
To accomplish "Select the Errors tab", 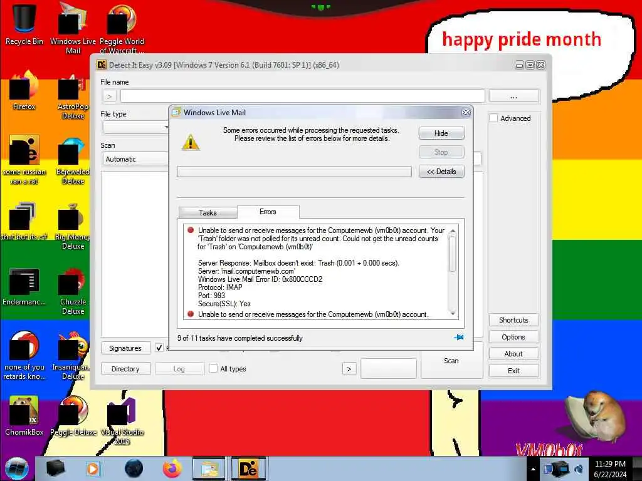I will [268, 212].
